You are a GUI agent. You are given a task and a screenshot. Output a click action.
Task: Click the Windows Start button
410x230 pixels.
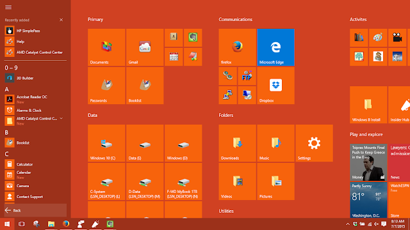click(x=7, y=224)
